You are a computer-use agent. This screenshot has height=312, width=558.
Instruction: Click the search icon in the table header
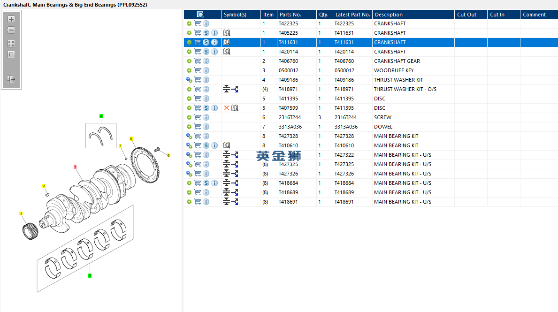(200, 15)
